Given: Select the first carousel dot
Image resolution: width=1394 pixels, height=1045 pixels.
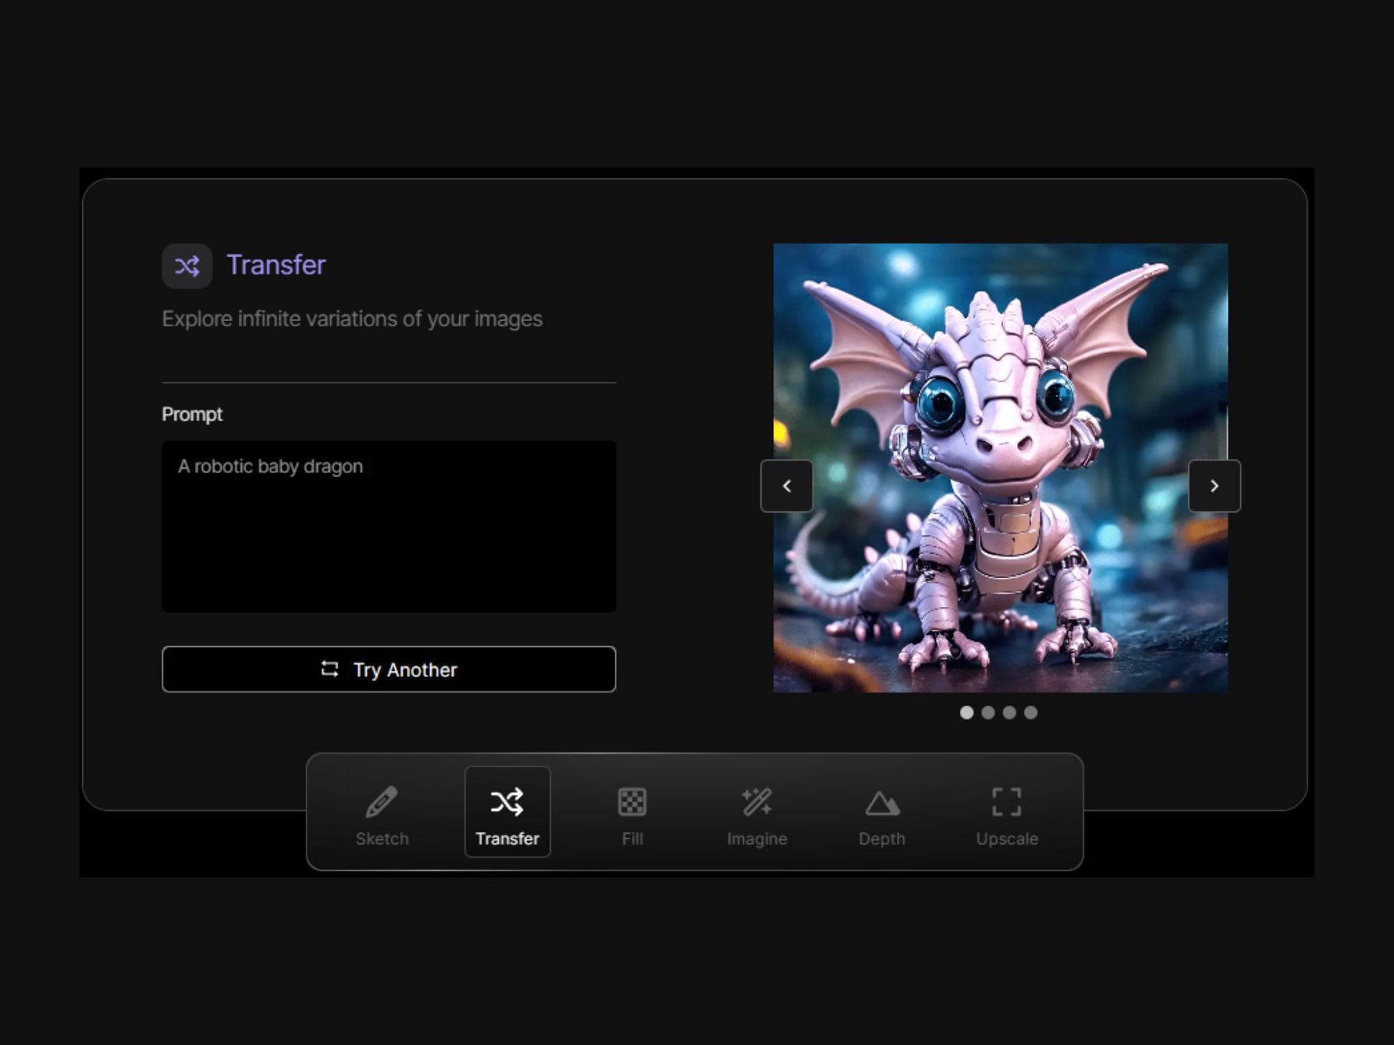Looking at the screenshot, I should coord(967,712).
